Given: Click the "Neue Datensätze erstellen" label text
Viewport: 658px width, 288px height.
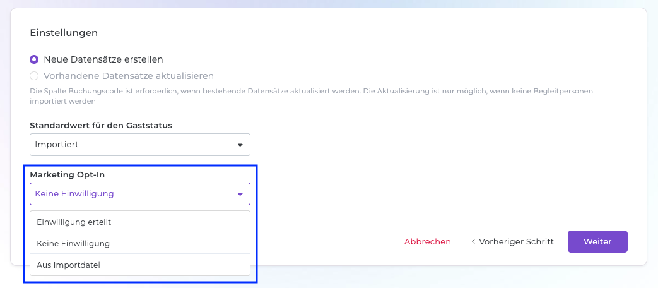Looking at the screenshot, I should [x=103, y=59].
